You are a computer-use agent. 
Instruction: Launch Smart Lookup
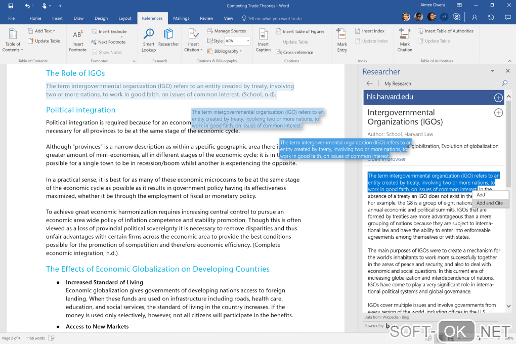click(x=149, y=40)
